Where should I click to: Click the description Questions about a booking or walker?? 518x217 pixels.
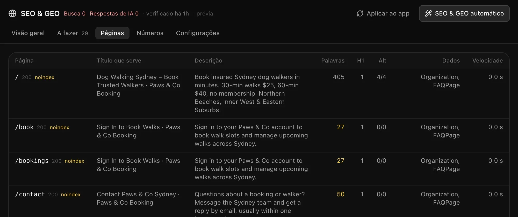coord(250,204)
